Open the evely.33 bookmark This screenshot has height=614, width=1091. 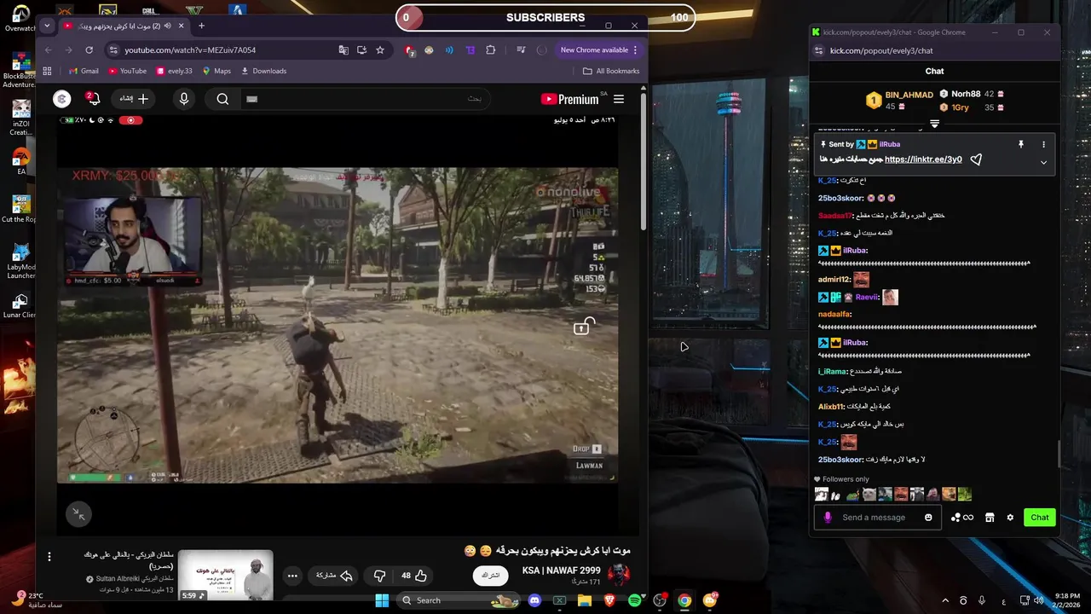click(x=173, y=71)
